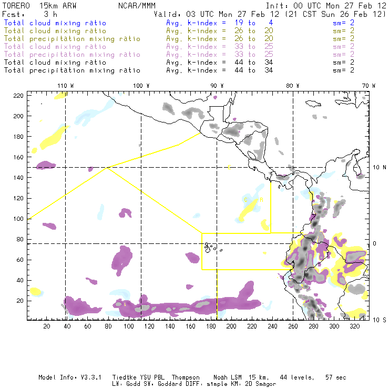
Task: Click the Galapagos Islands outline on the map
Action: [212, 248]
